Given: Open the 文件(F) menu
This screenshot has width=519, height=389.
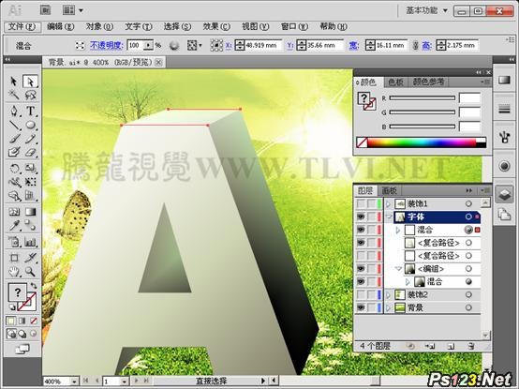Looking at the screenshot, I should [22, 26].
